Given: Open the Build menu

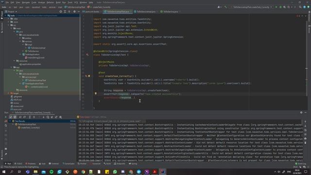Looking at the screenshot, I should (58, 2).
